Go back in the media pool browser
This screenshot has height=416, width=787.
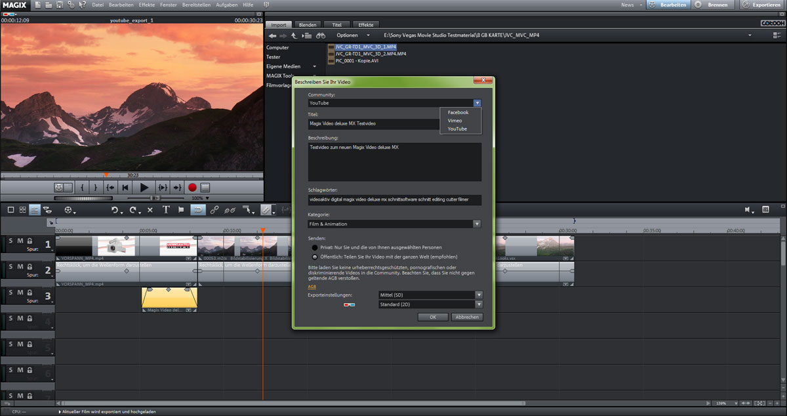click(273, 35)
